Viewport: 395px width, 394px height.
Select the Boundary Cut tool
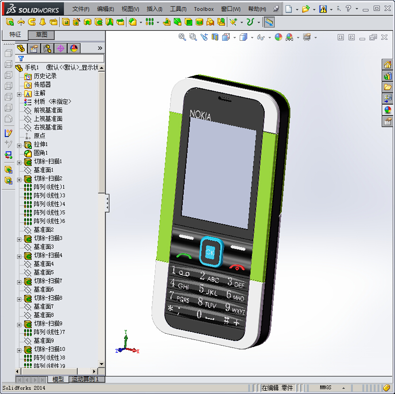(120, 22)
